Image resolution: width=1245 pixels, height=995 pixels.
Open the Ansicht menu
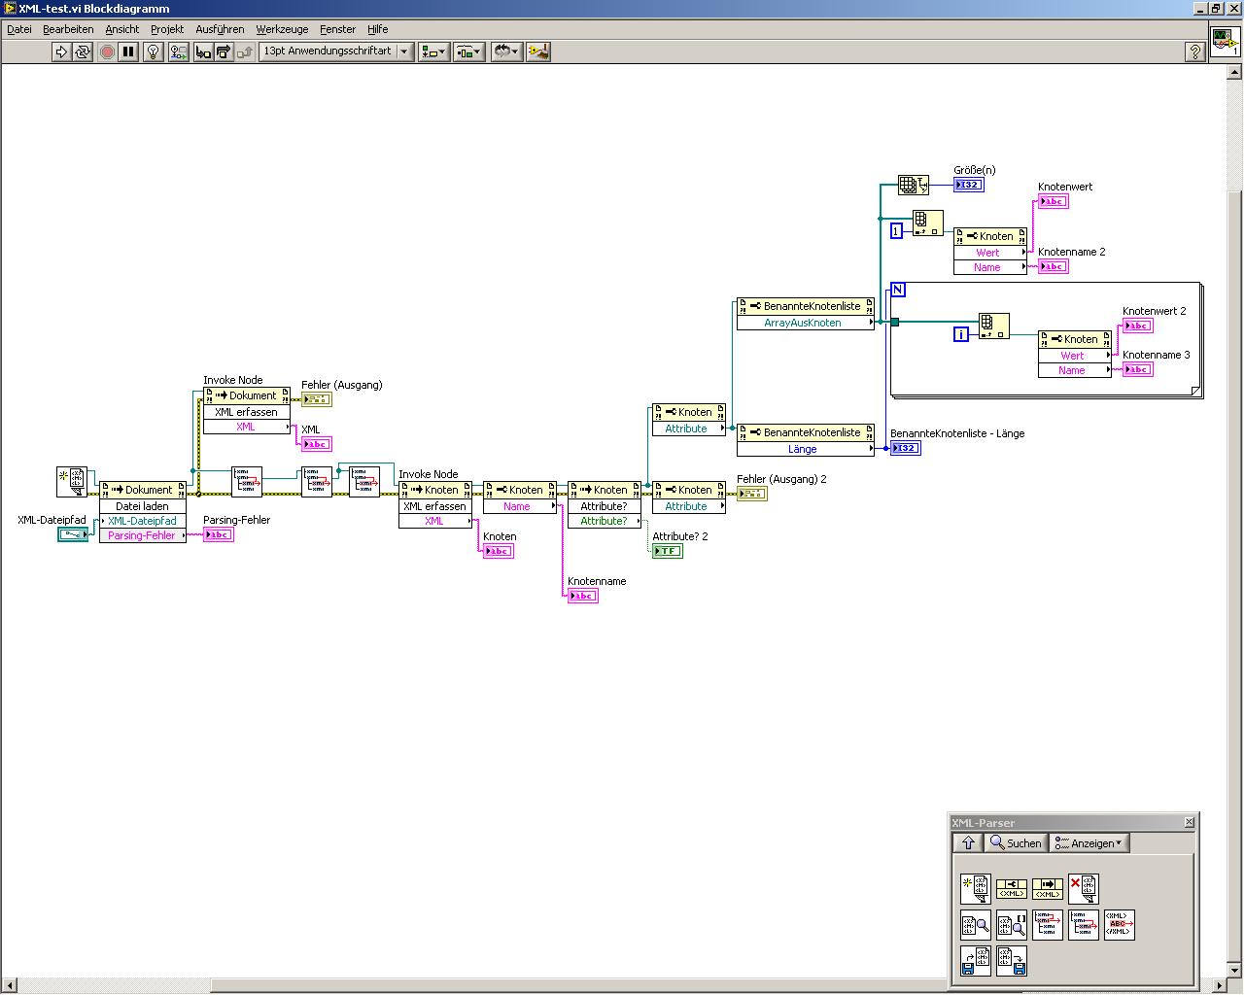point(122,29)
